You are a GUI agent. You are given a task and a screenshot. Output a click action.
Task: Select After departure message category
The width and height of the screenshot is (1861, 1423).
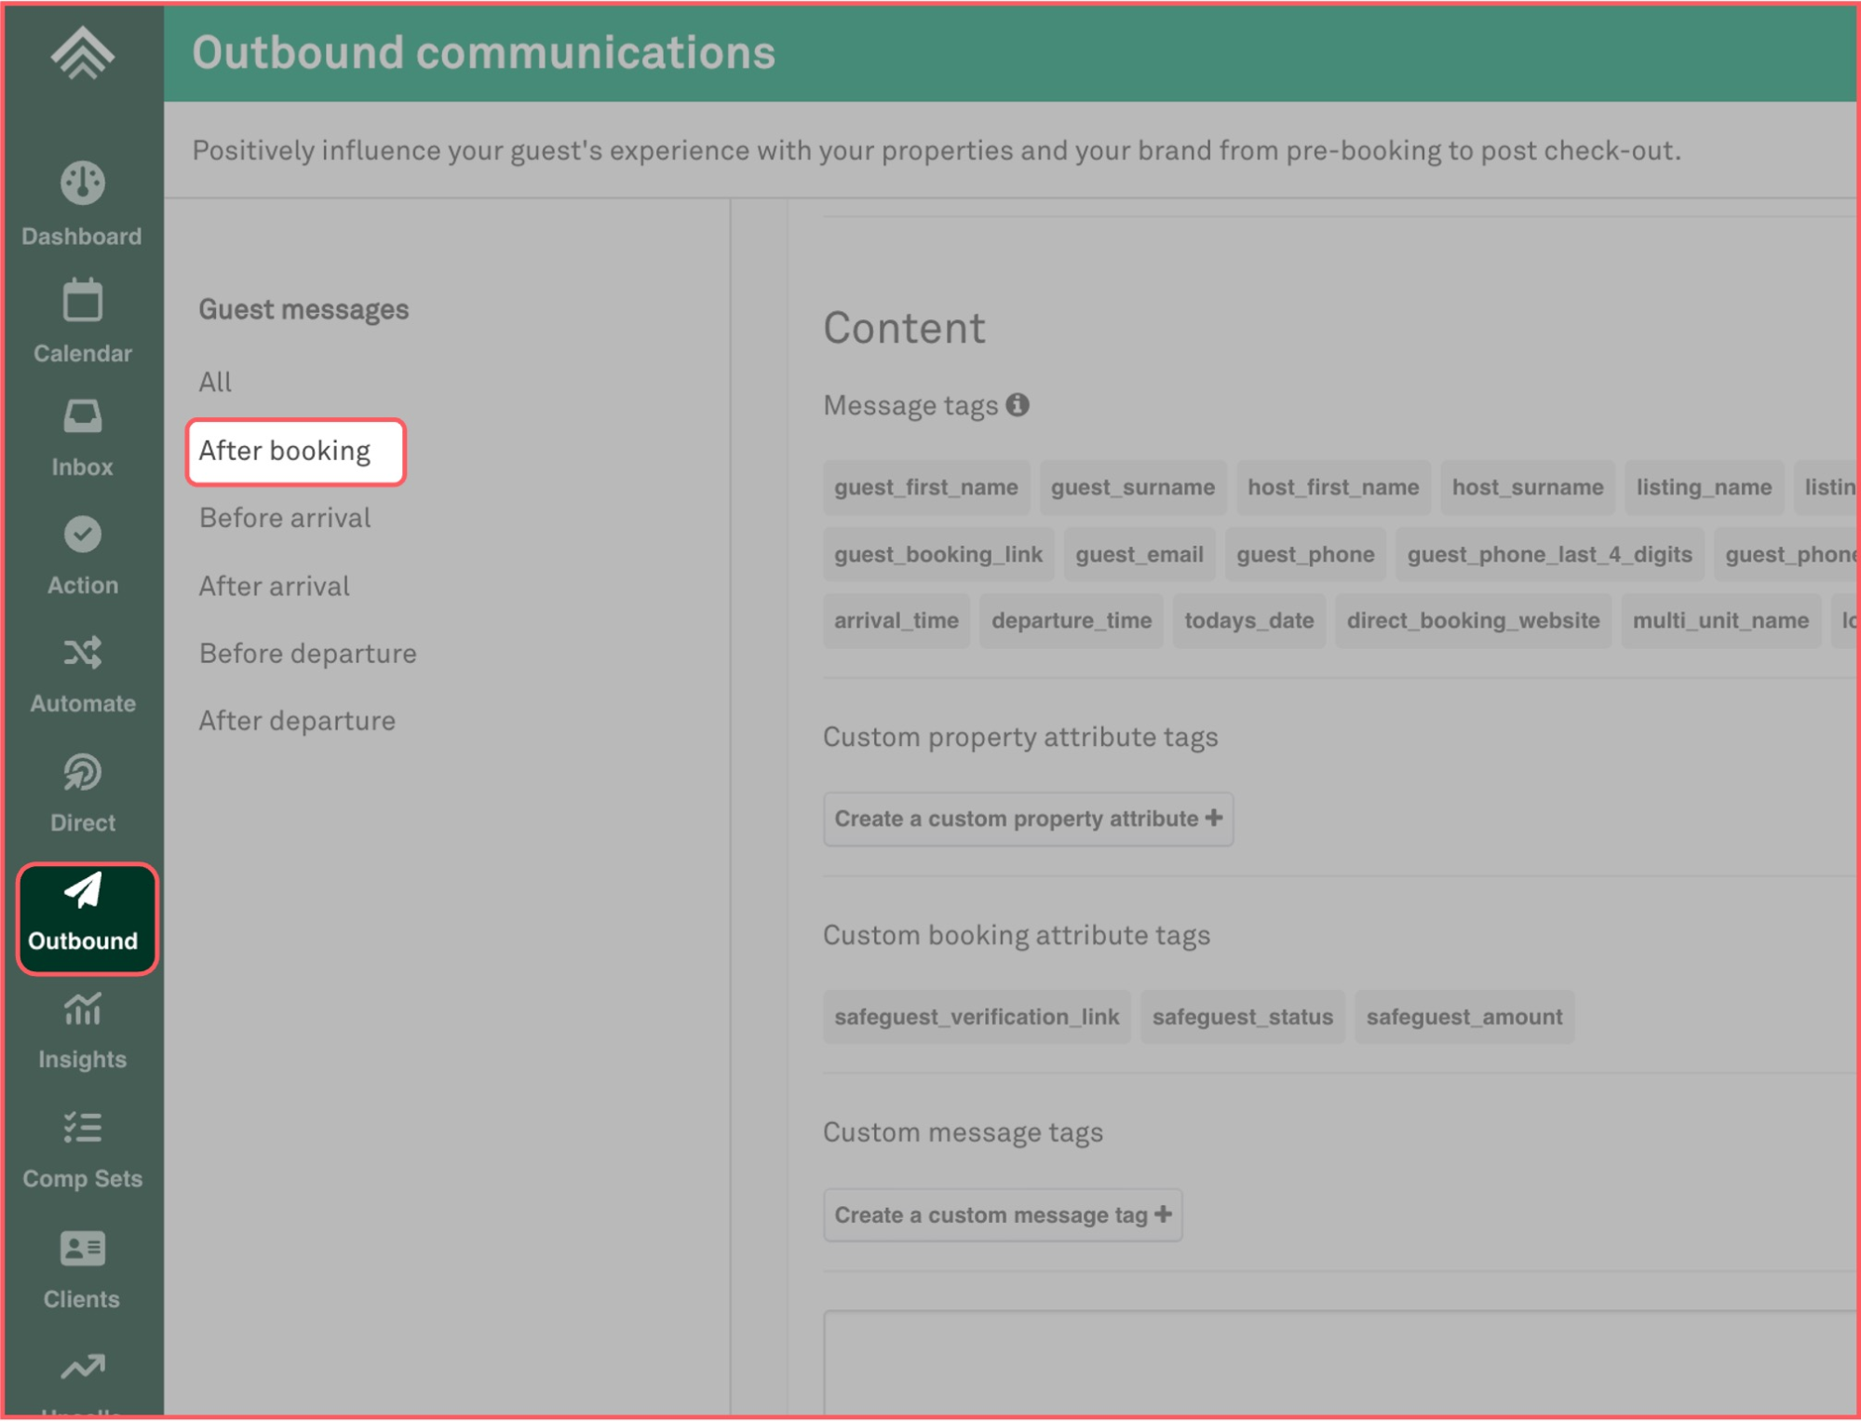pyautogui.click(x=297, y=721)
